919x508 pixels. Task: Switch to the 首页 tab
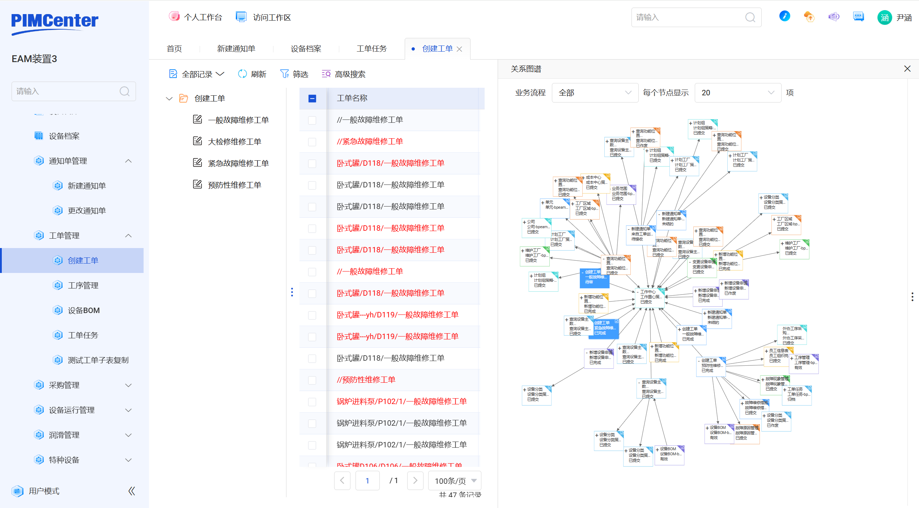(174, 49)
